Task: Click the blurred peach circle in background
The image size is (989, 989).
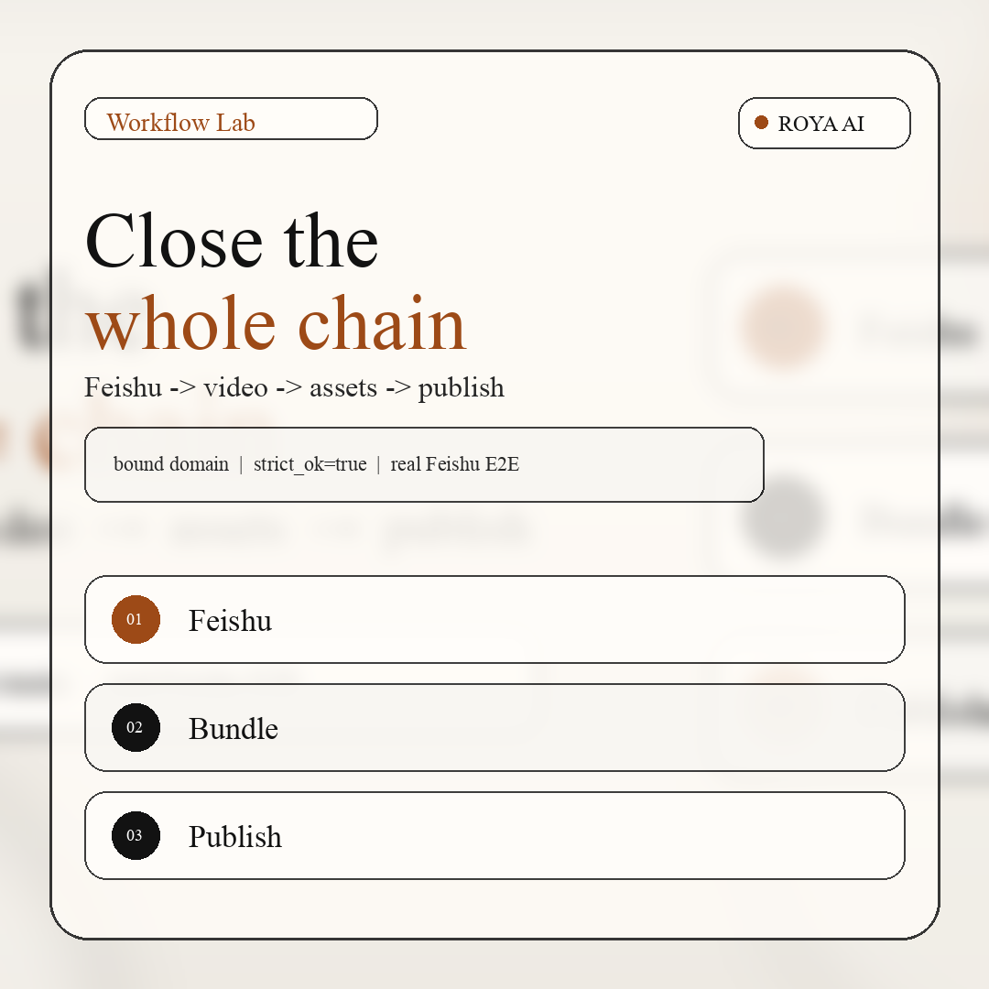Action: coord(782,327)
